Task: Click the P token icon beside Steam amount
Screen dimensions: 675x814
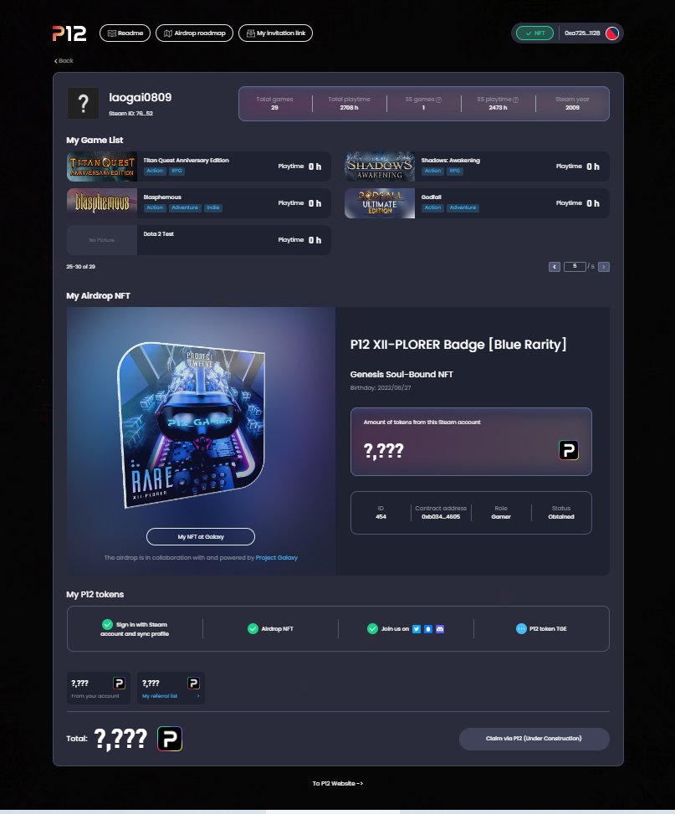Action: [569, 450]
